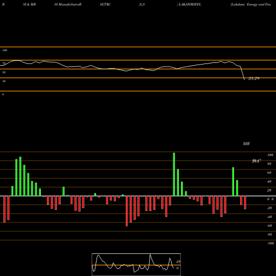276x276 pixels.
Task: Click the RSI axis label 100
Action: pyautogui.click(x=4, y=50)
